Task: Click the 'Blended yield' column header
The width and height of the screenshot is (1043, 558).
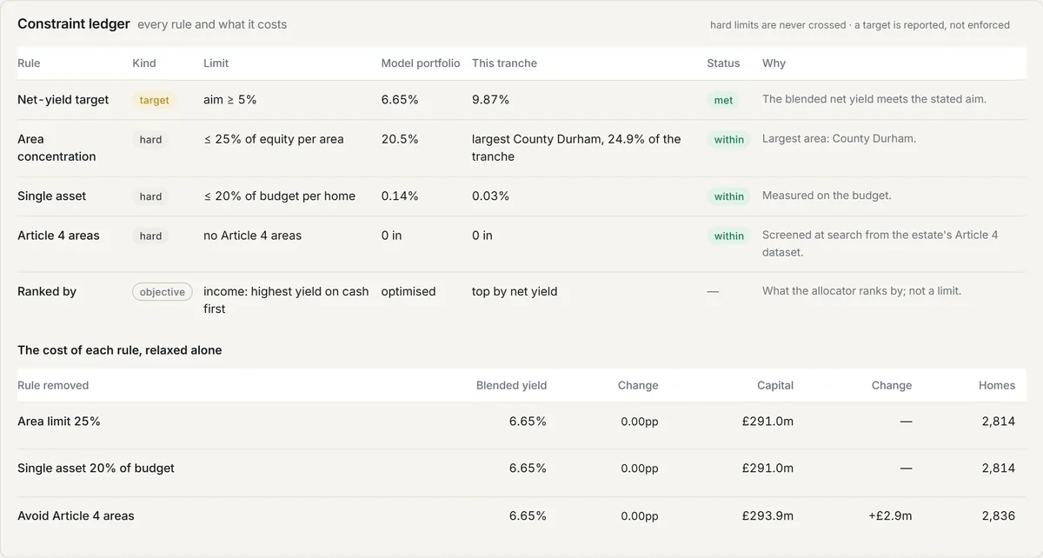Action: [511, 385]
